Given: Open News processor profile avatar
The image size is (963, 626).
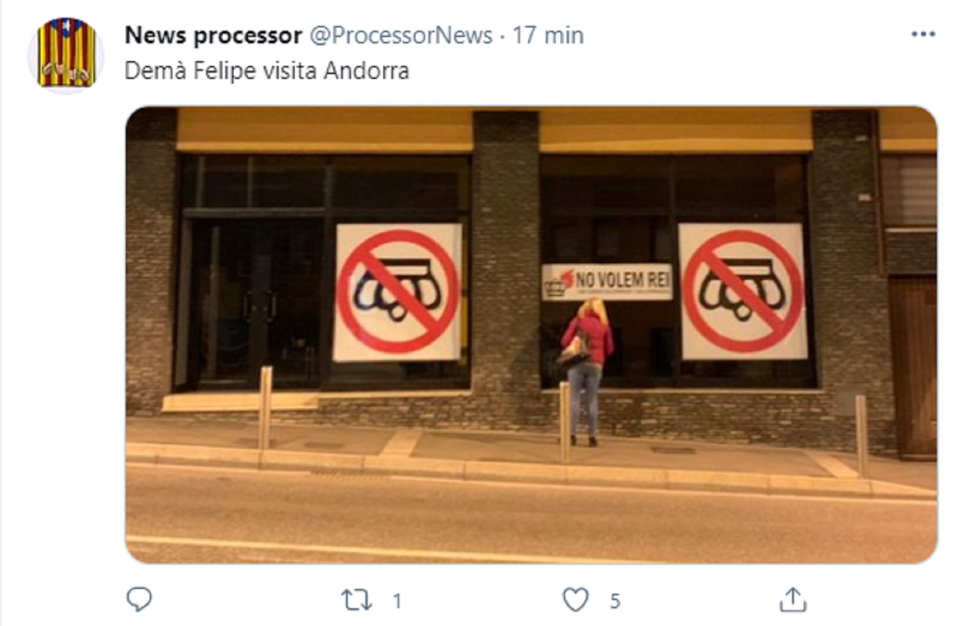Looking at the screenshot, I should (66, 54).
